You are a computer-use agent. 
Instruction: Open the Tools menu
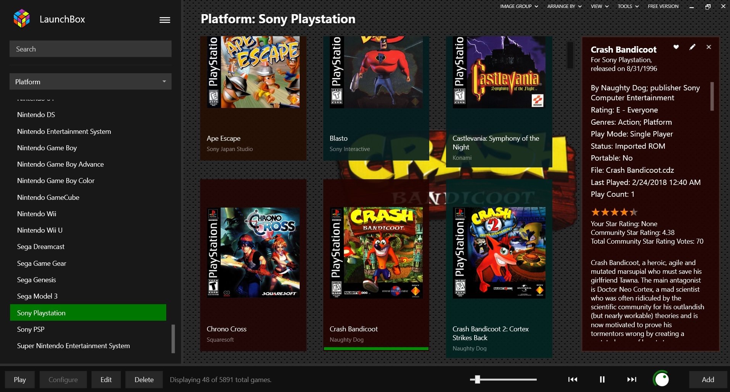(x=628, y=6)
